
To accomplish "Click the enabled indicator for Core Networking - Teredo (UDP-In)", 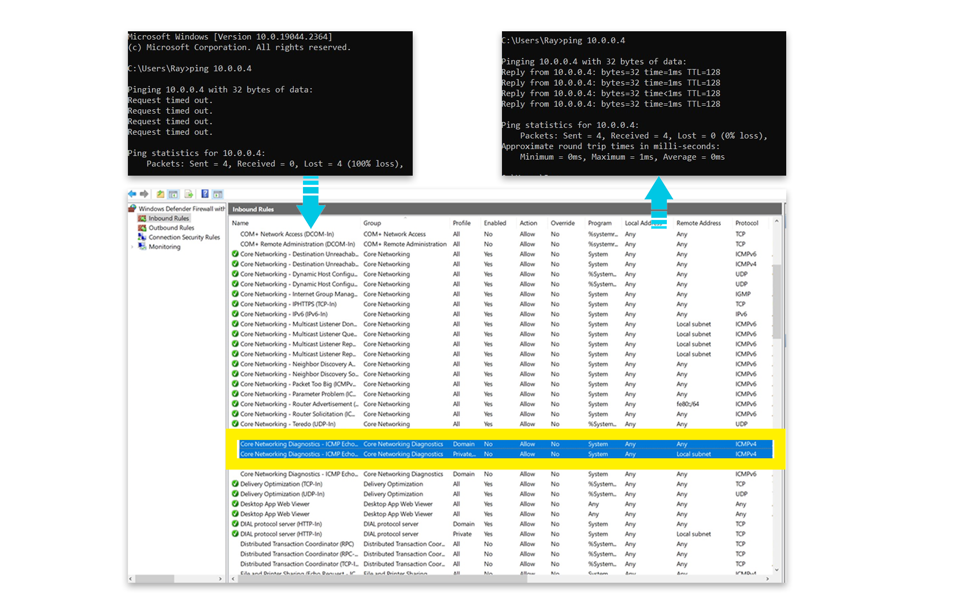I will (x=235, y=424).
